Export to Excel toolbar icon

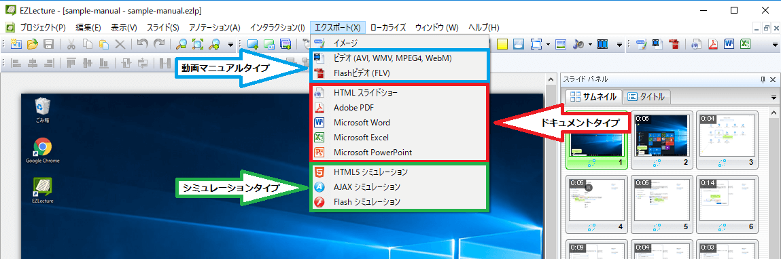click(x=746, y=44)
